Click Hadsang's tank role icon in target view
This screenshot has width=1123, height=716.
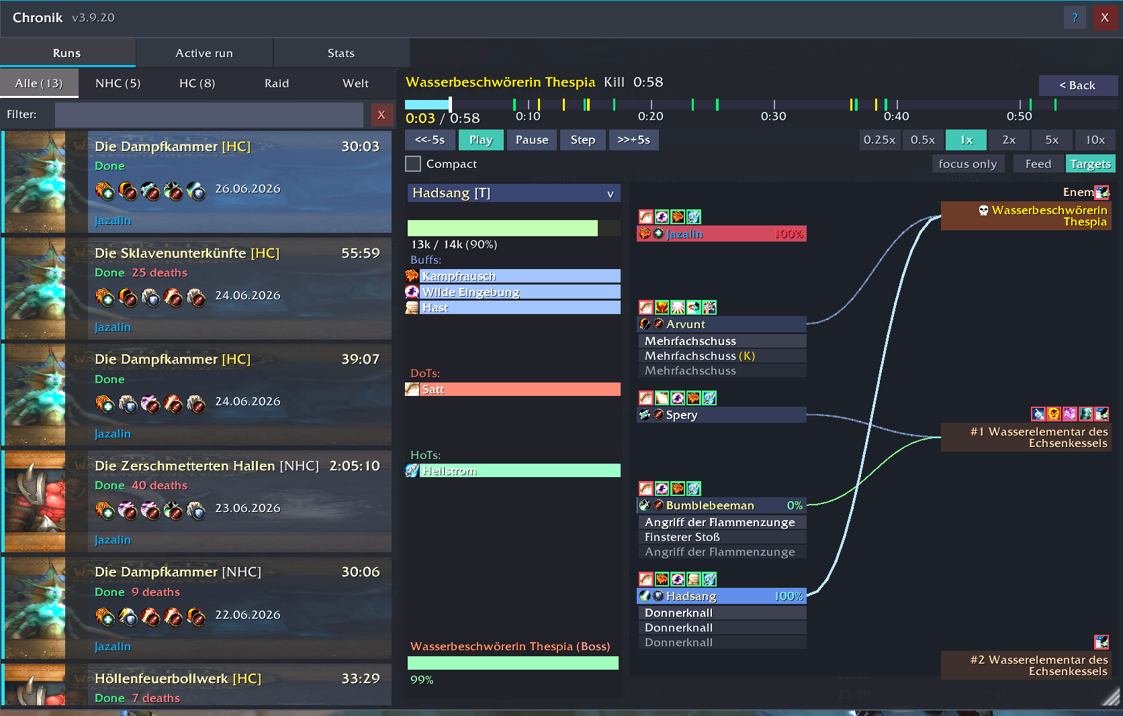658,596
